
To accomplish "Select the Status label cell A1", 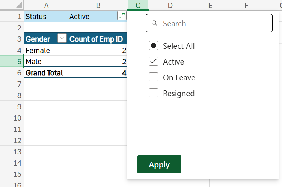I will coord(46,17).
